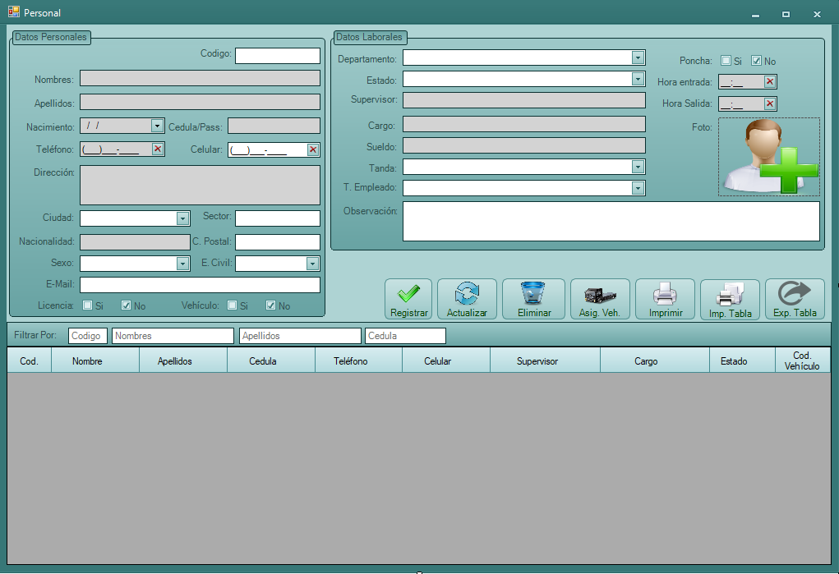Clear the Teléfono field with red X
Image resolution: width=839 pixels, height=574 pixels.
click(157, 149)
